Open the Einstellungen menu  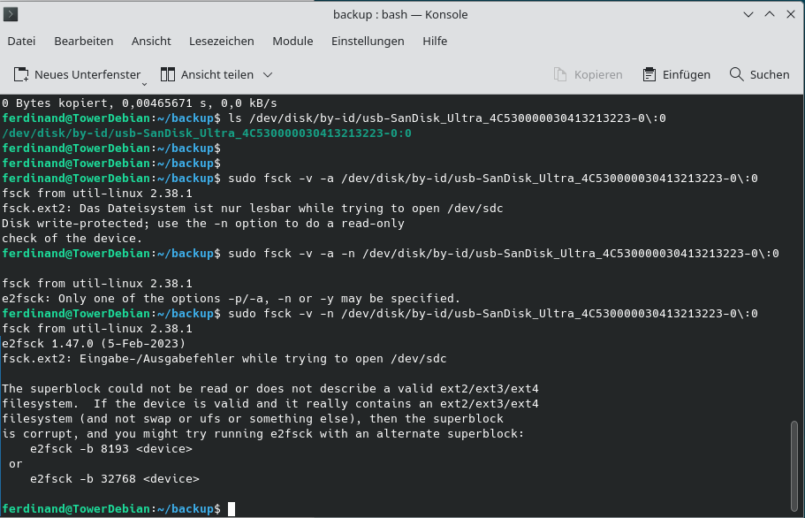[x=368, y=41]
